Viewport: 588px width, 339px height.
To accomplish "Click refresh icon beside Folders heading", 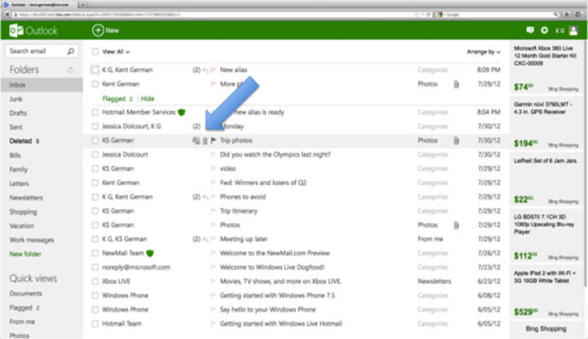I will (x=71, y=70).
